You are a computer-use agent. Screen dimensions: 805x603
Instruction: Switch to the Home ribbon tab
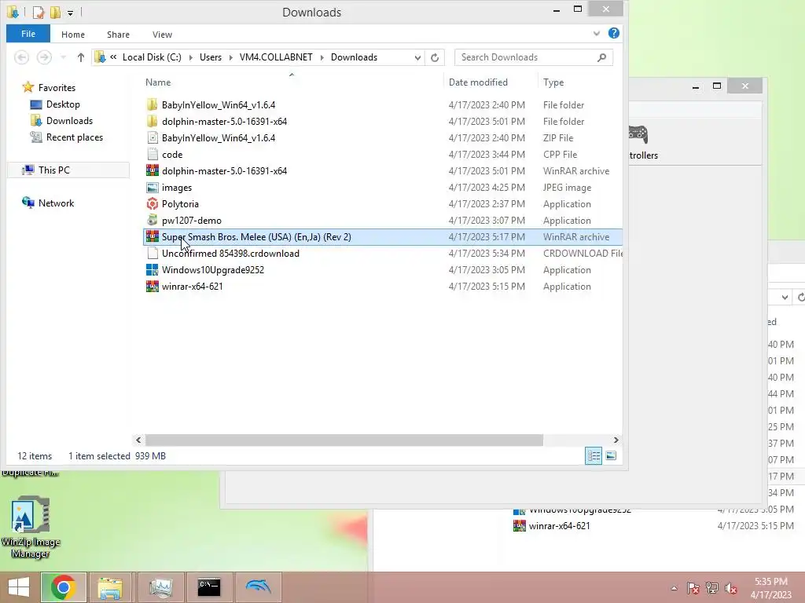point(73,35)
